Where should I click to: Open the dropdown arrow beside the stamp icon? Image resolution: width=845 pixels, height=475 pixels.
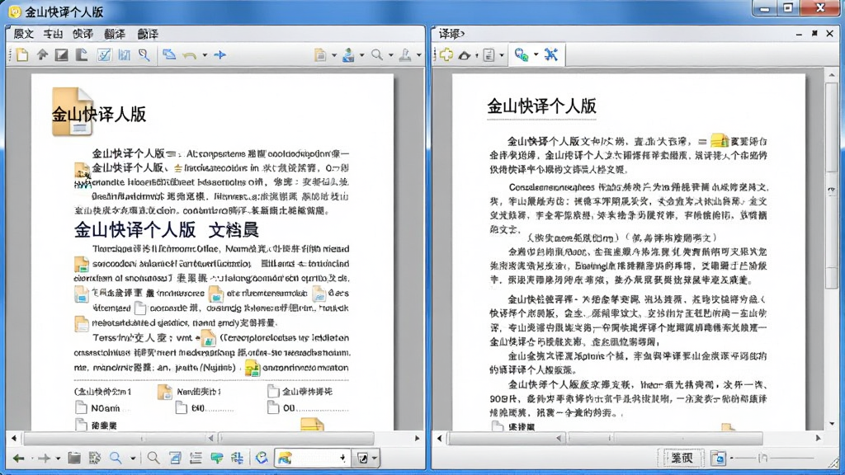point(418,55)
